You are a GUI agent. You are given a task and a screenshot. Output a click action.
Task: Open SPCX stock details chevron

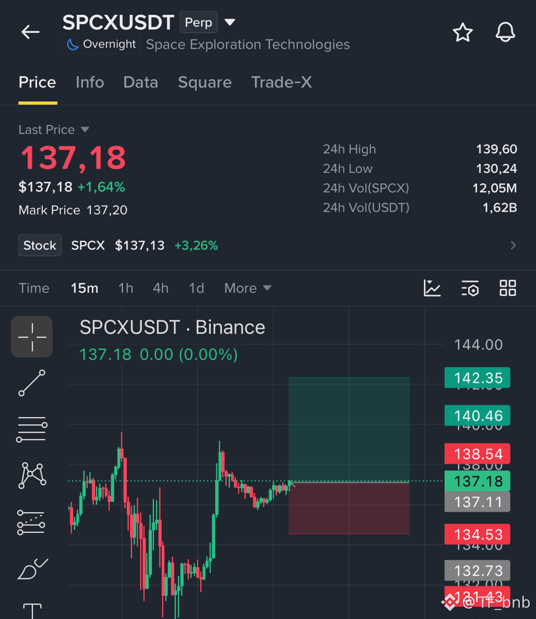(x=513, y=245)
